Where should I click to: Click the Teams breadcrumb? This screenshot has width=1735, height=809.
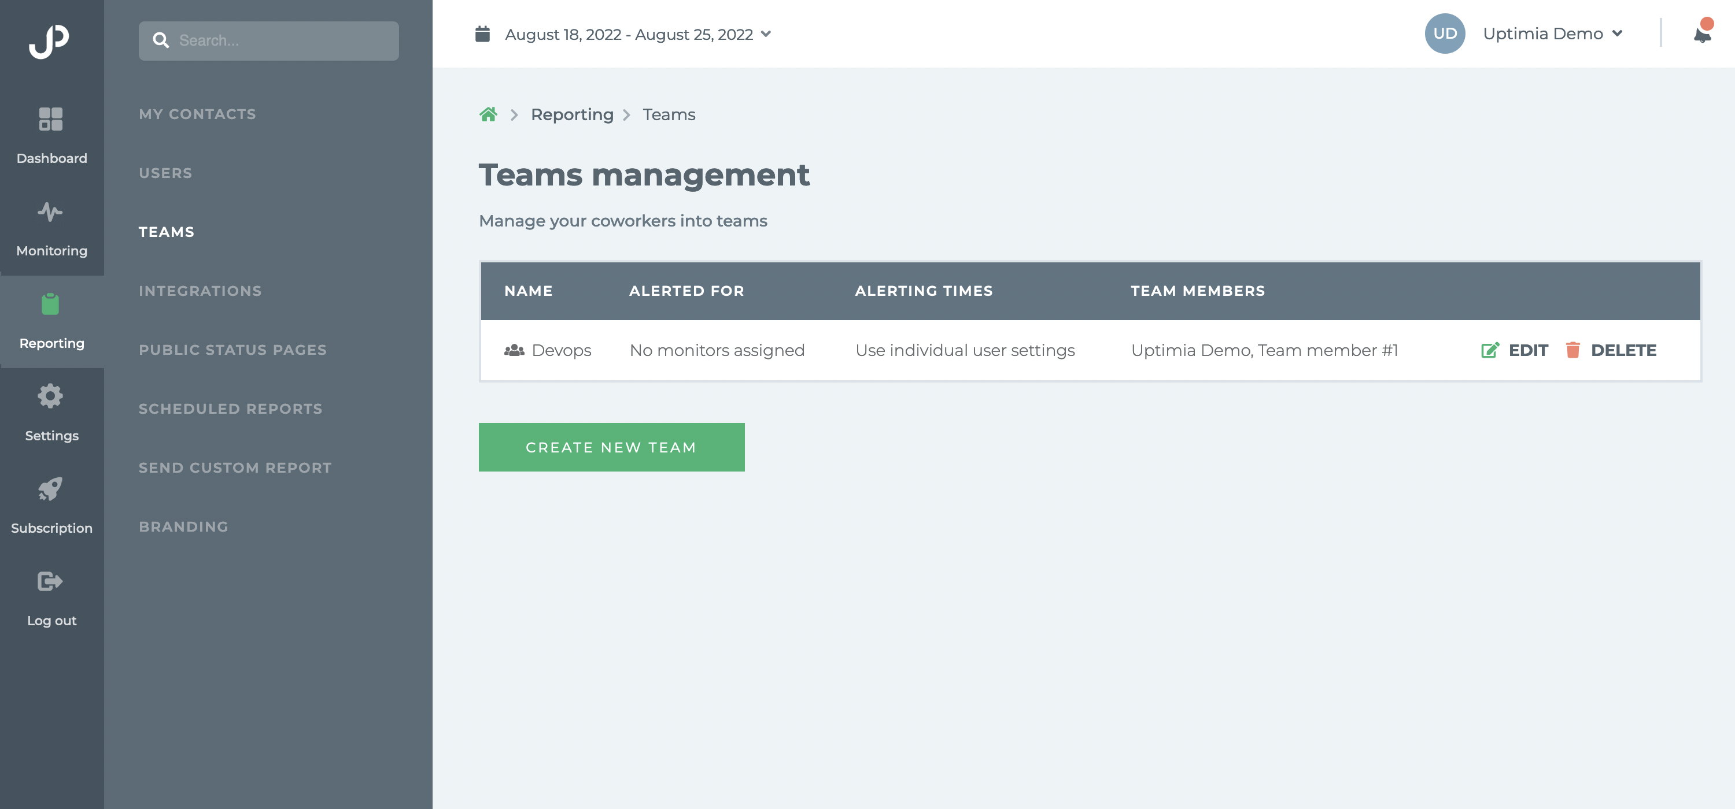669,114
